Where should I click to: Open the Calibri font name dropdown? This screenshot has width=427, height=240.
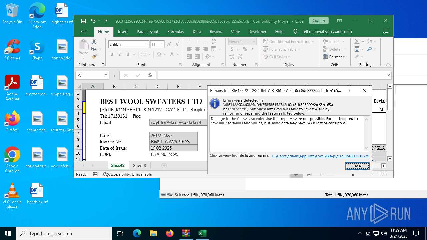coord(147,44)
